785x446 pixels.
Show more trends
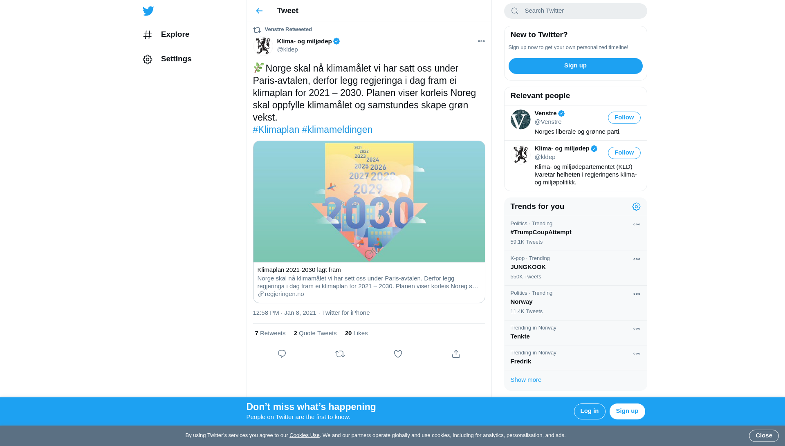point(526,380)
